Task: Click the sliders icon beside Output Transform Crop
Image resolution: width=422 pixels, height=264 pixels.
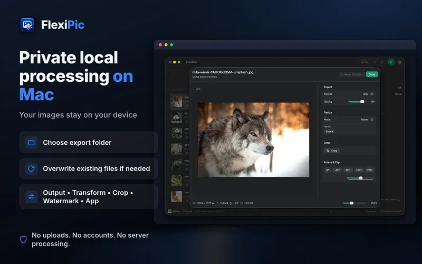Action: (31, 196)
